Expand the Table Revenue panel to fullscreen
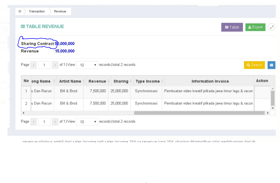The image size is (280, 183). (x=271, y=27)
